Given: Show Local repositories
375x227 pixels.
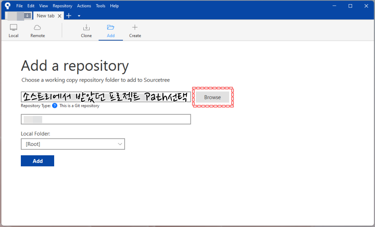Looking at the screenshot, I should click(x=13, y=31).
